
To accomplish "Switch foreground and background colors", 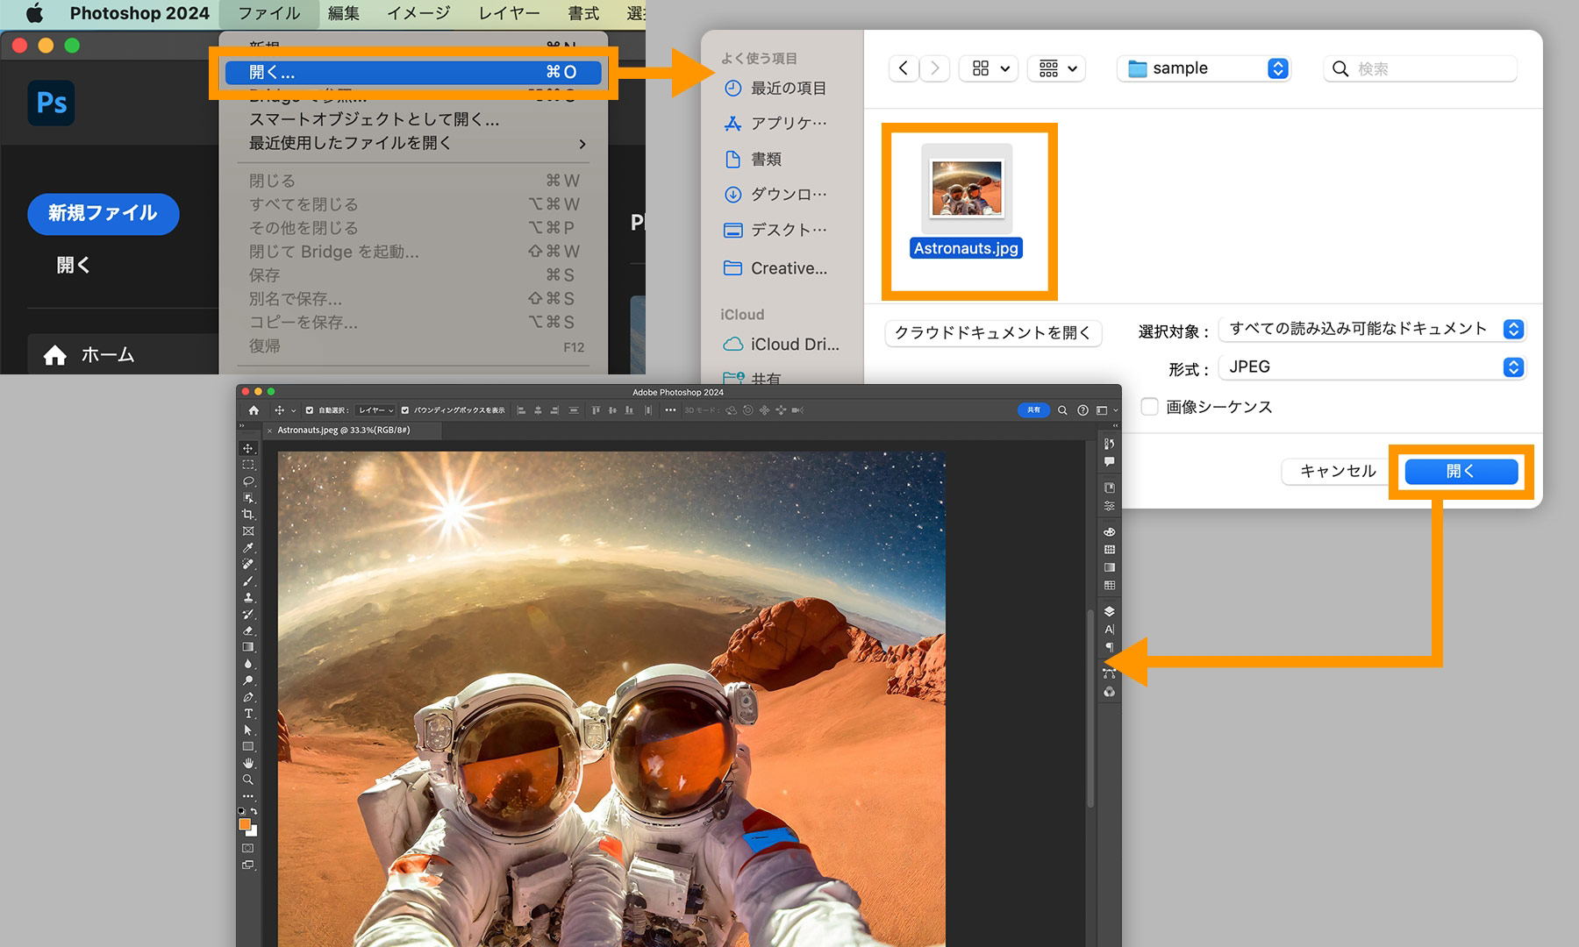I will 254,812.
